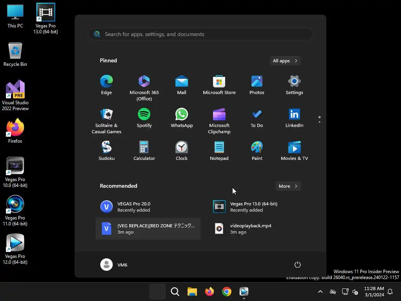Select Vegas Pro 12.0 desktop shortcut
The image size is (401, 301).
[x=15, y=249]
